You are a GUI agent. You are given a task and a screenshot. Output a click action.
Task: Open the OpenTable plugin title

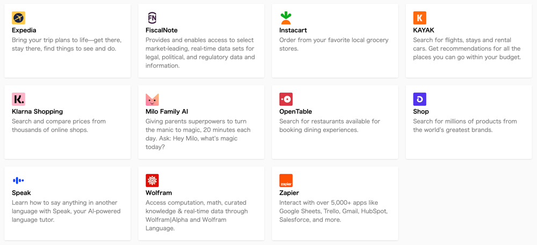[295, 112]
